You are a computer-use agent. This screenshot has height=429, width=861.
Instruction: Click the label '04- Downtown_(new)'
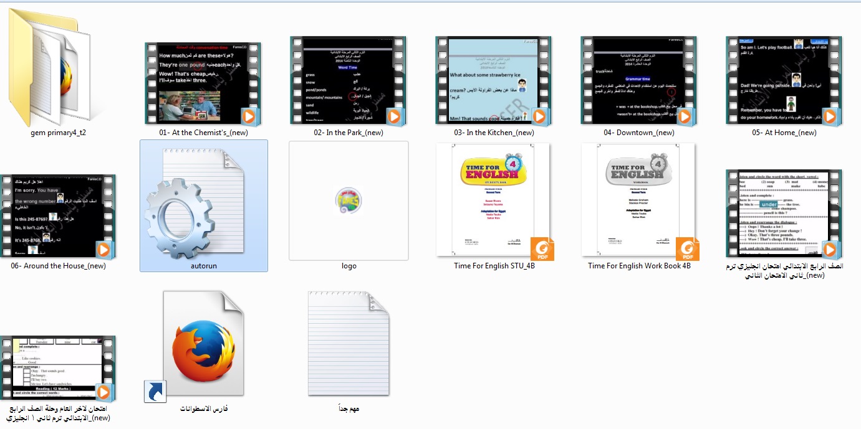pos(639,133)
